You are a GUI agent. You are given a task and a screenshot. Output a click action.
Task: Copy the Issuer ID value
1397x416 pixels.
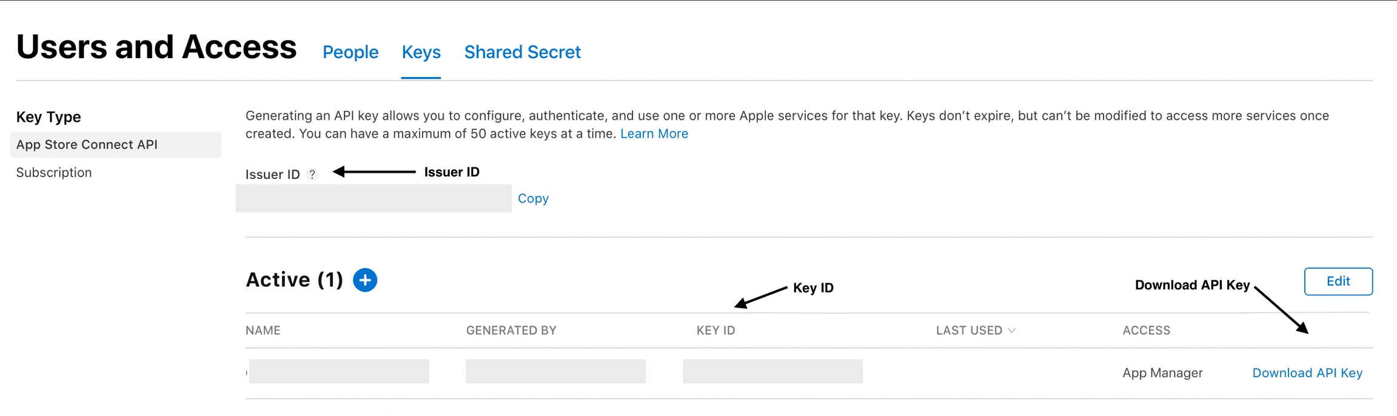532,198
